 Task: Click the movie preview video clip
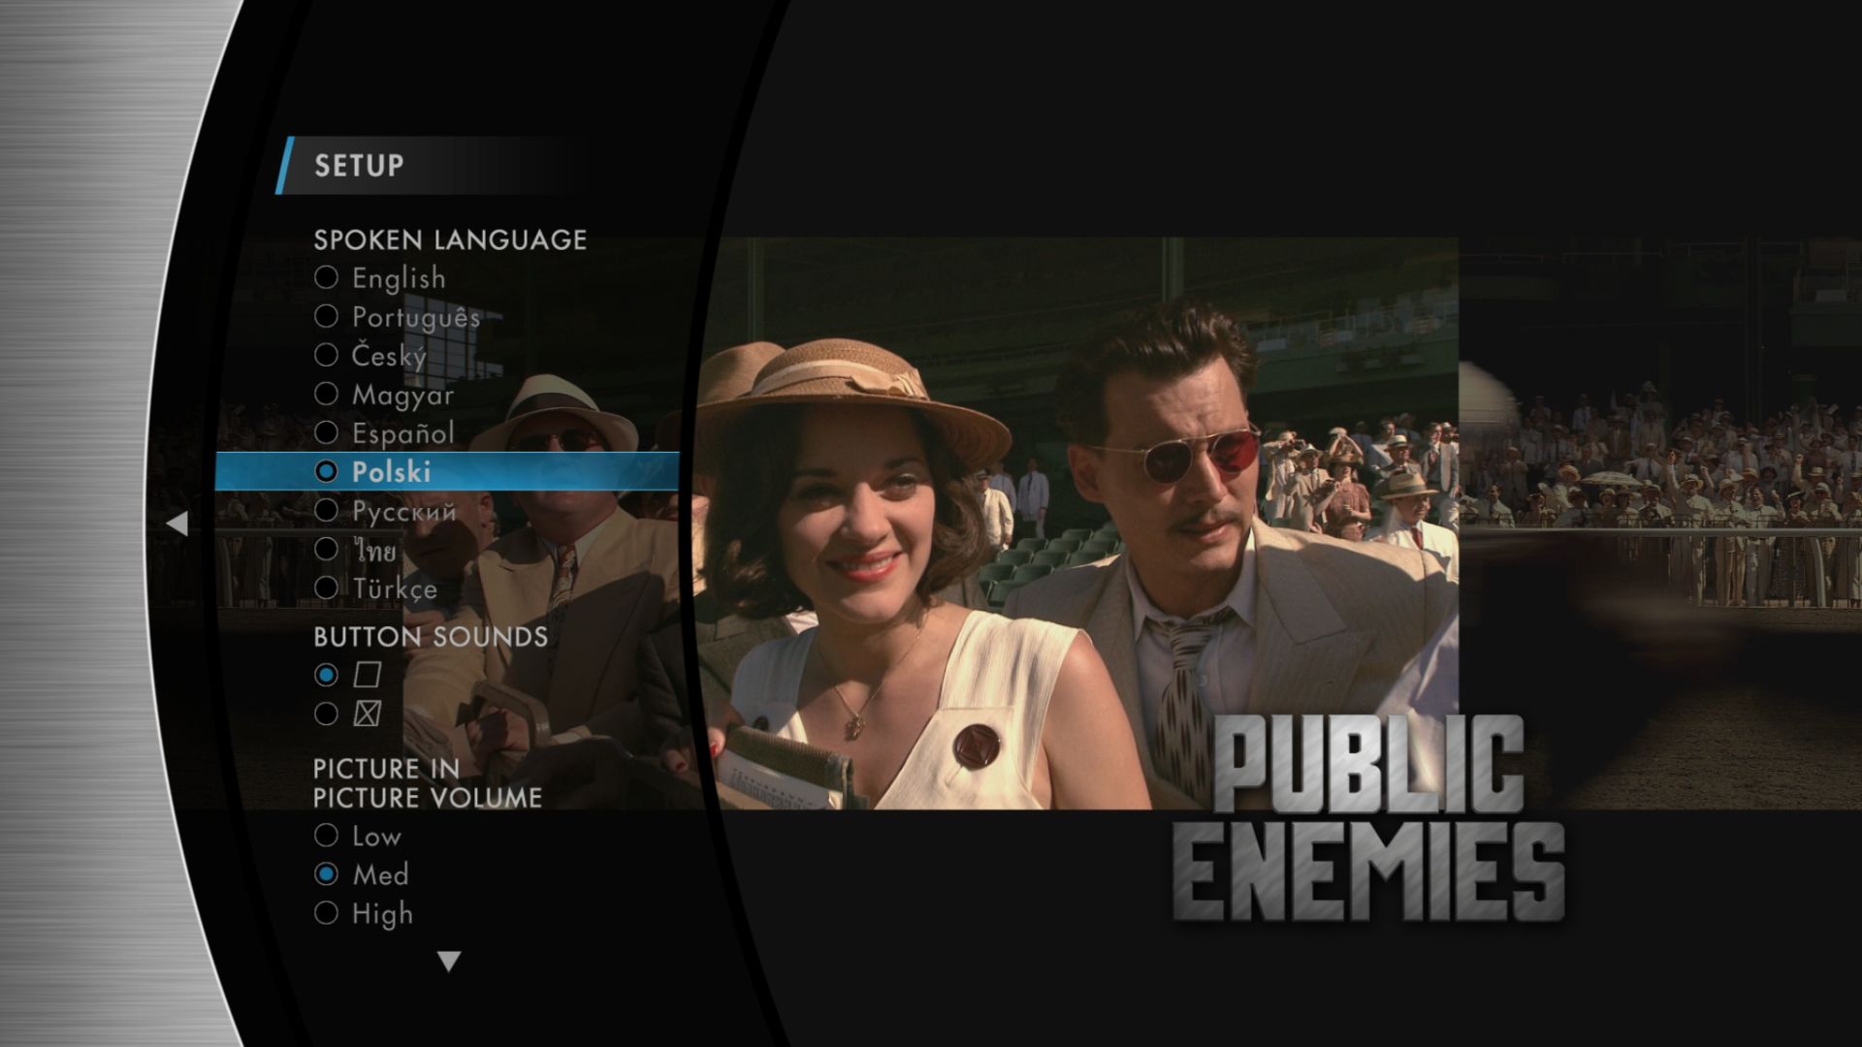click(1076, 523)
